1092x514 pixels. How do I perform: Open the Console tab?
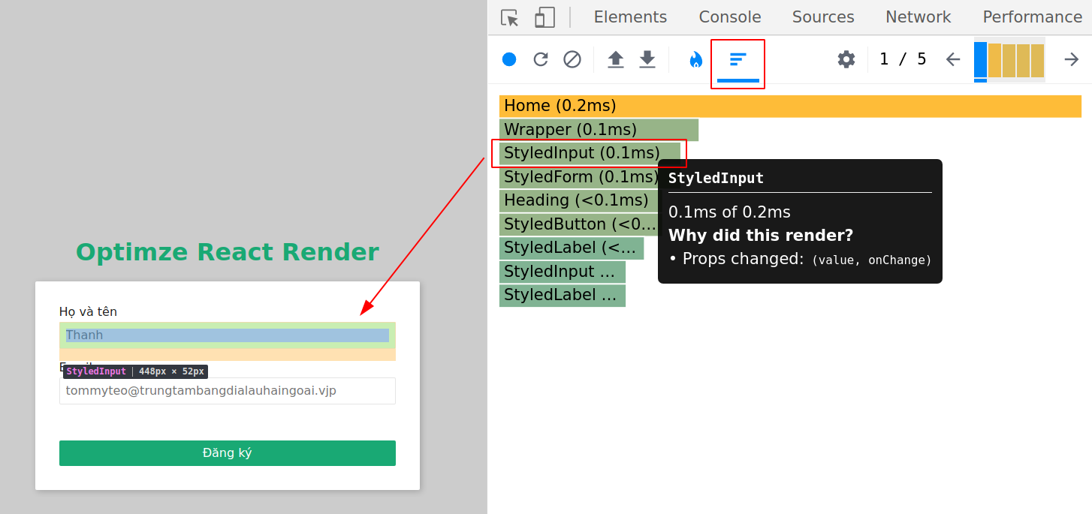(729, 17)
